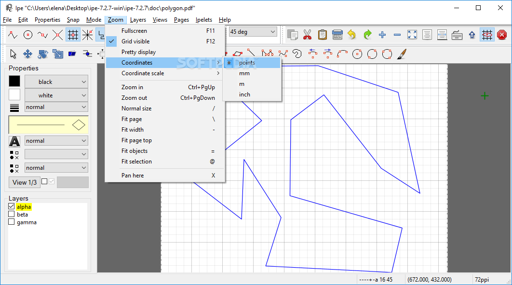The image size is (512, 285).
Task: Select the circular arc tool
Action: click(342, 54)
